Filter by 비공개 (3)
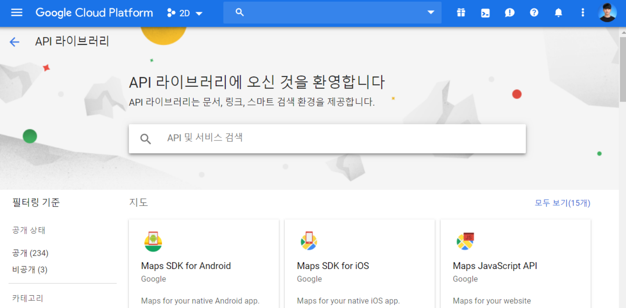 [30, 269]
